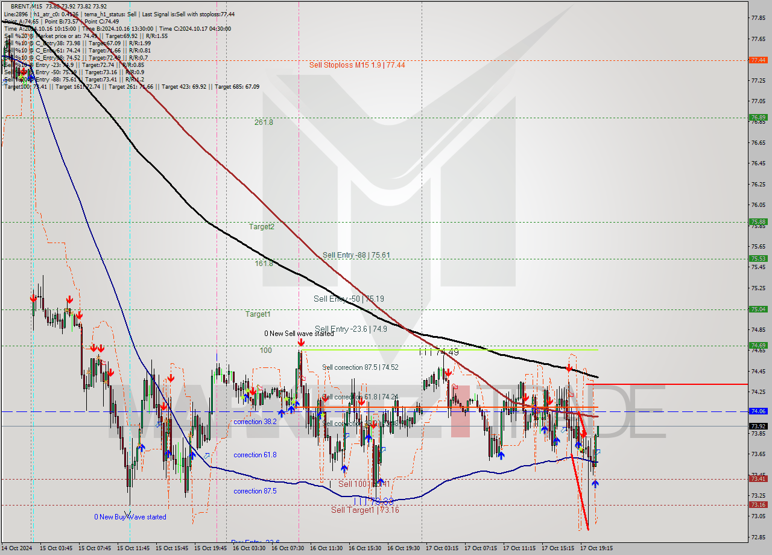Viewport: 772px width, 555px height.
Task: Click the 'Sell Stoploss M15 1.9 | 77.44' label
Action: point(357,65)
